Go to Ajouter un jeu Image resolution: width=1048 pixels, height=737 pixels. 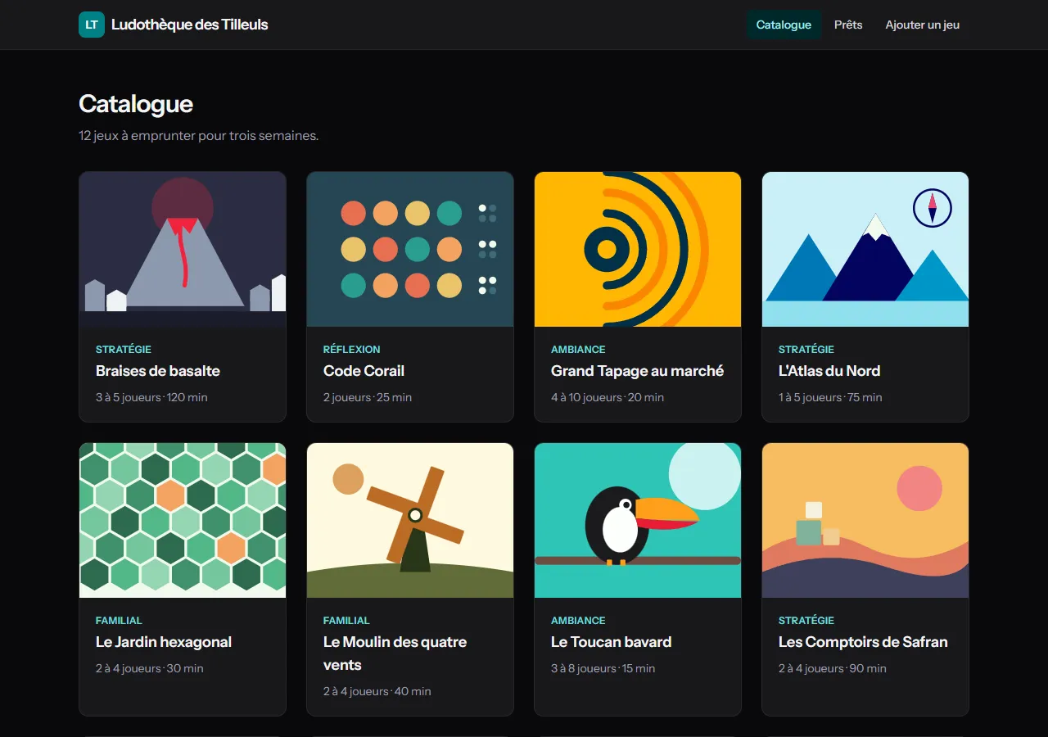[923, 25]
